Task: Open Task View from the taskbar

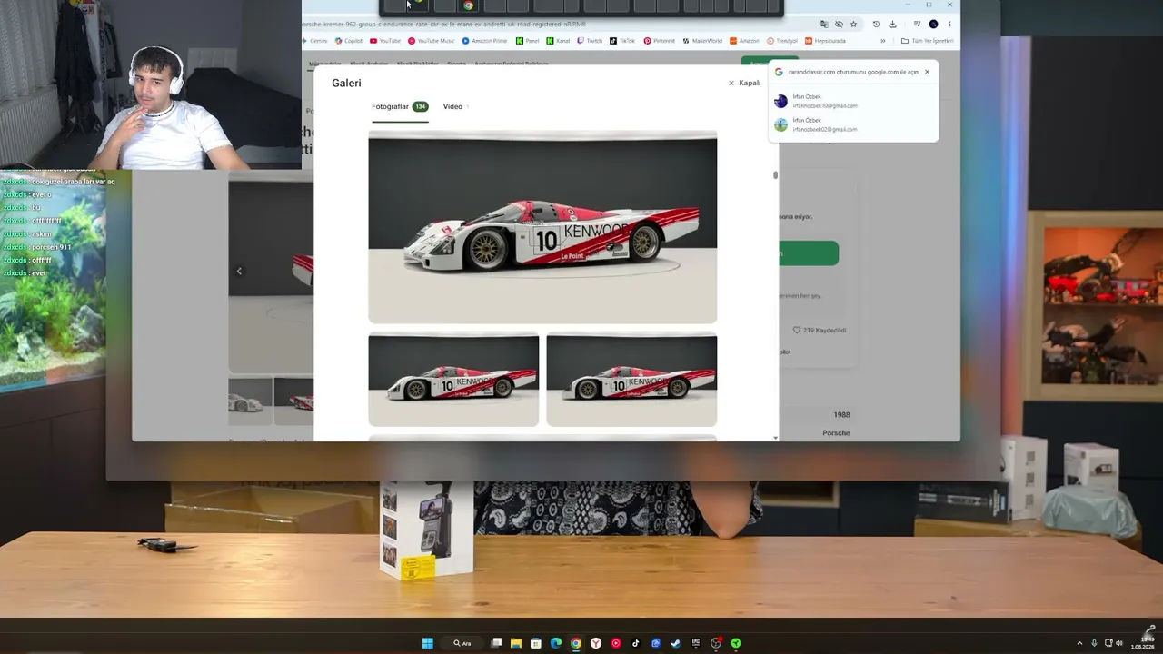Action: (496, 643)
